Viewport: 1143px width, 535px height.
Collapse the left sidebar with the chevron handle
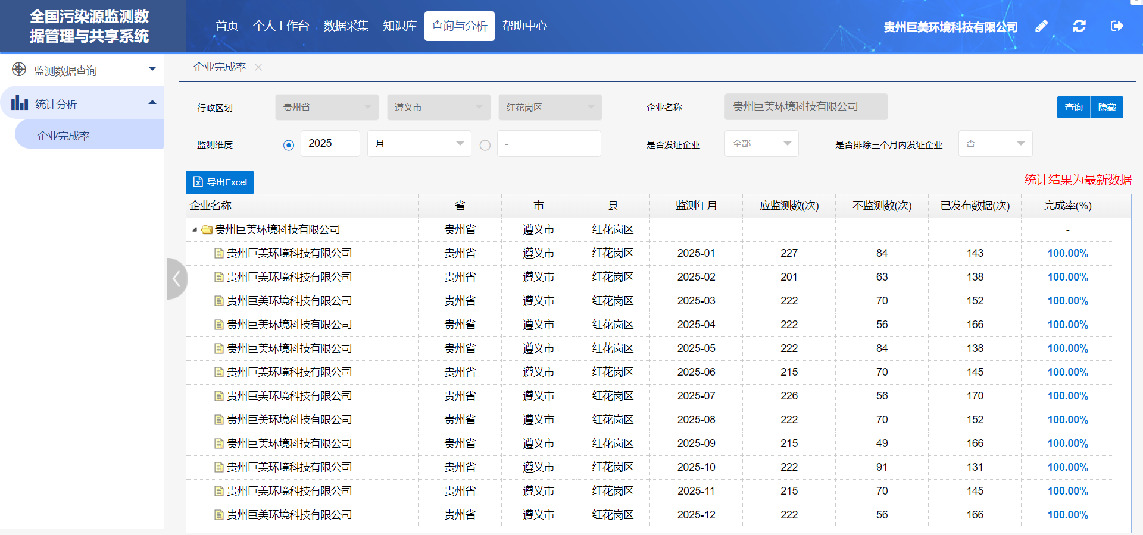(x=176, y=279)
